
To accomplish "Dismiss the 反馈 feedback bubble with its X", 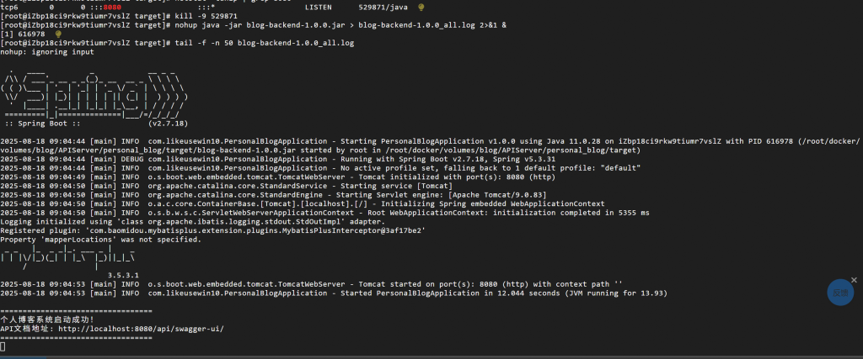I will tap(855, 278).
